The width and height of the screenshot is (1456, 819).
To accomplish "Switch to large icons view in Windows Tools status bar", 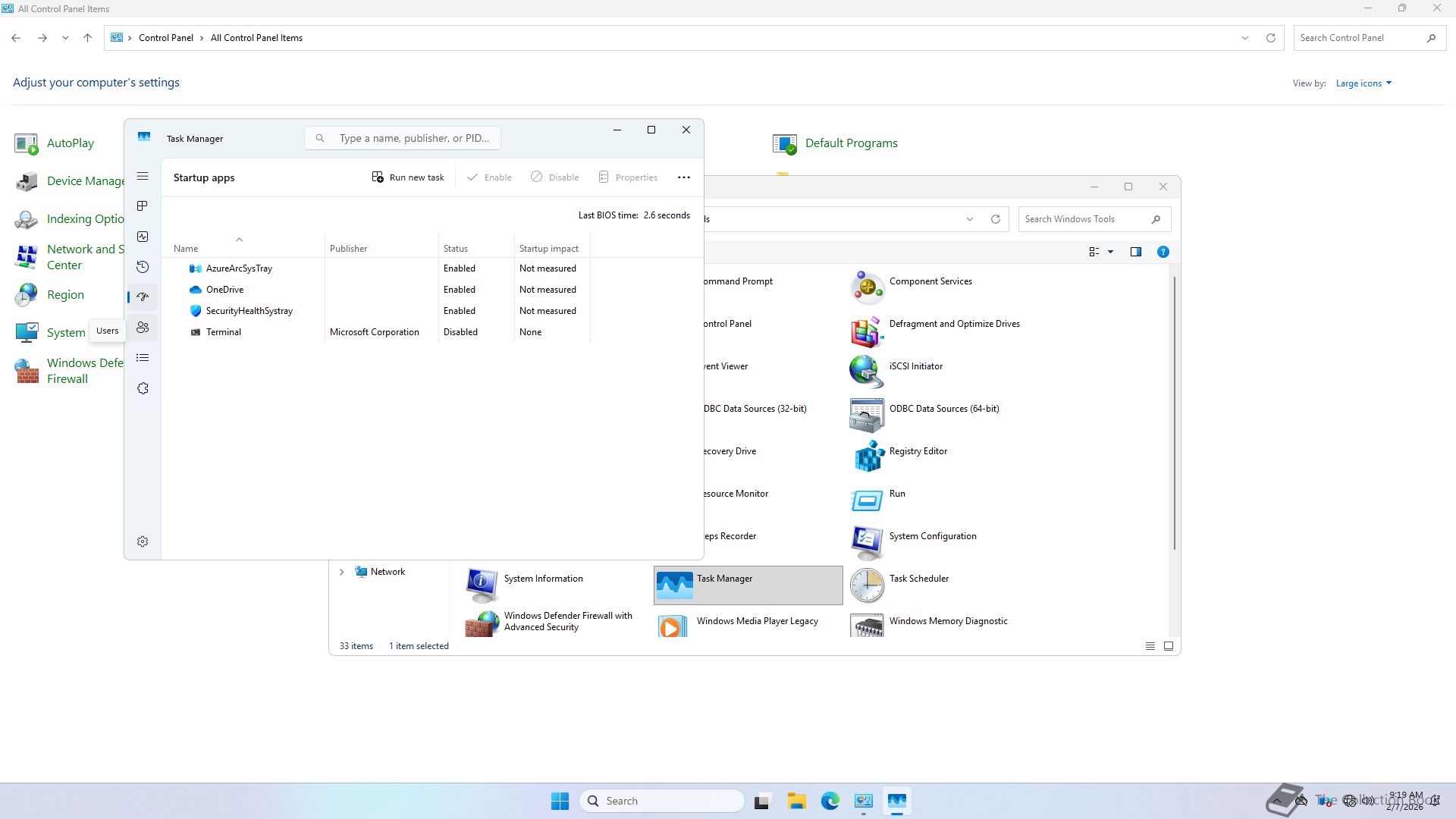I will [1169, 646].
